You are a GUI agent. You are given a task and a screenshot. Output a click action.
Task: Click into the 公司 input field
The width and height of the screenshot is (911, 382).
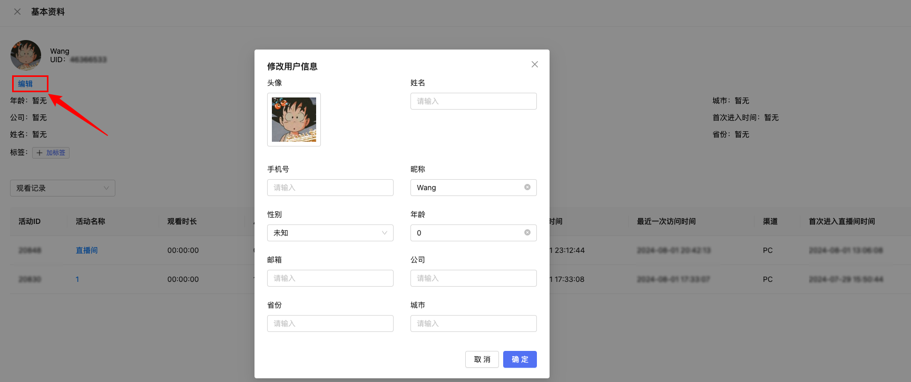(x=473, y=278)
